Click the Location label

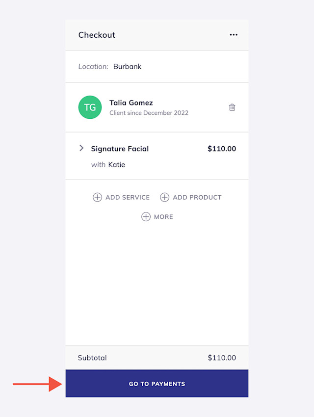(x=93, y=67)
